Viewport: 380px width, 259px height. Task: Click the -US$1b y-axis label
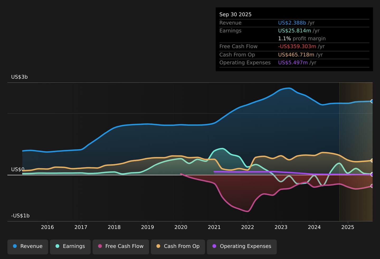20,216
